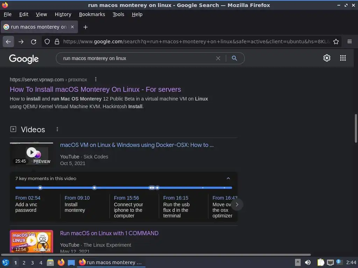The image size is (358, 268).
Task: Launch file manager from taskbar
Action: coord(50,262)
